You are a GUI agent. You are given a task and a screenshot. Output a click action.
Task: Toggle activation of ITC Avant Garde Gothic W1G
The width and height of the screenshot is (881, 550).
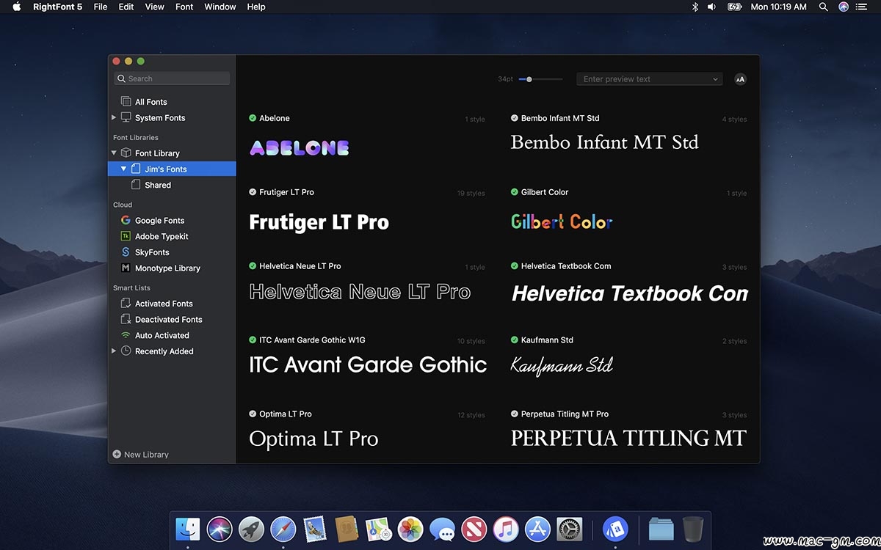click(253, 340)
